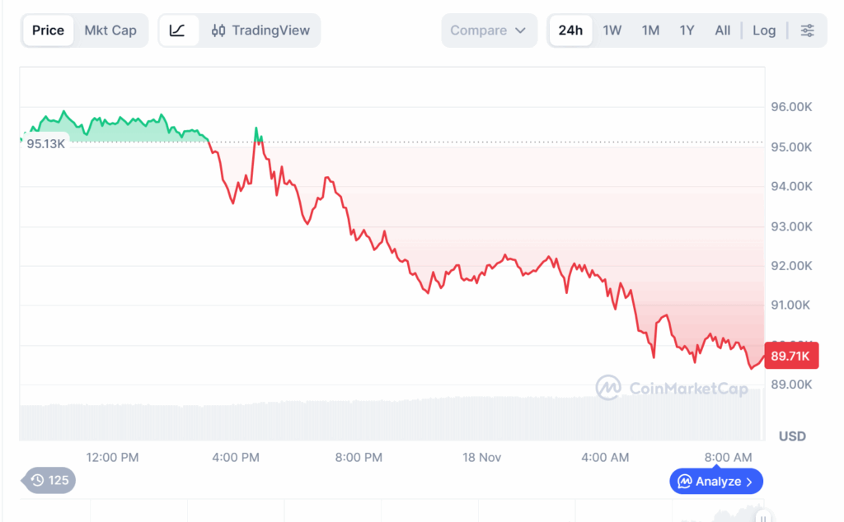The width and height of the screenshot is (844, 522).
Task: Click the history clock 125 badge
Action: tap(49, 480)
